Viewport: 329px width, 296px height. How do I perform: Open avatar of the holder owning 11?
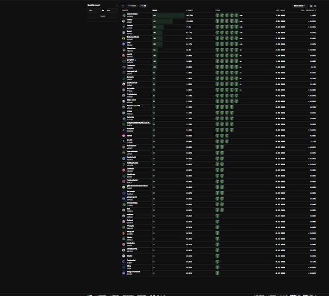(124, 50)
